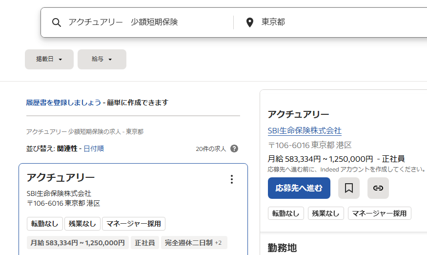The width and height of the screenshot is (427, 255).
Task: Click the 残業なし tag on job card
Action: (82, 224)
